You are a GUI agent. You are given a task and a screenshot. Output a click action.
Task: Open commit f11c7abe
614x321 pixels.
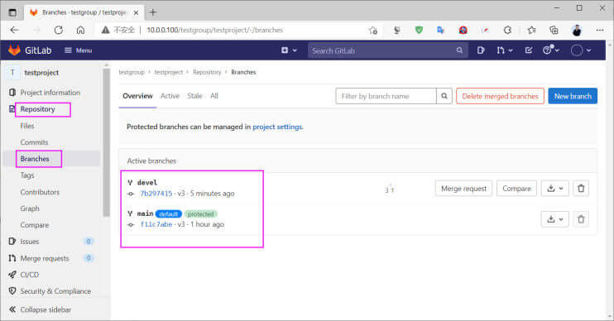[x=156, y=224]
